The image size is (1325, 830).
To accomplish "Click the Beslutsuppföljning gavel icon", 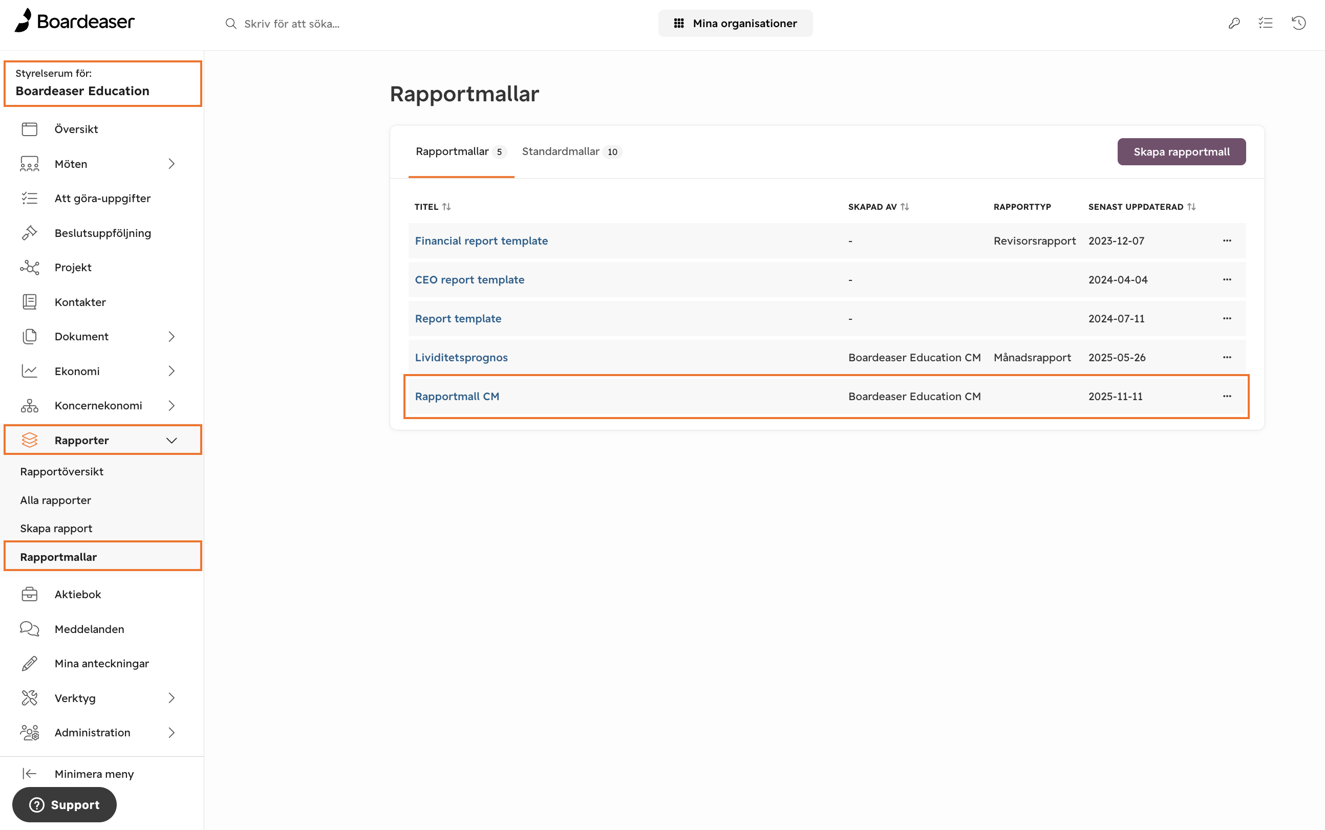I will tap(30, 233).
